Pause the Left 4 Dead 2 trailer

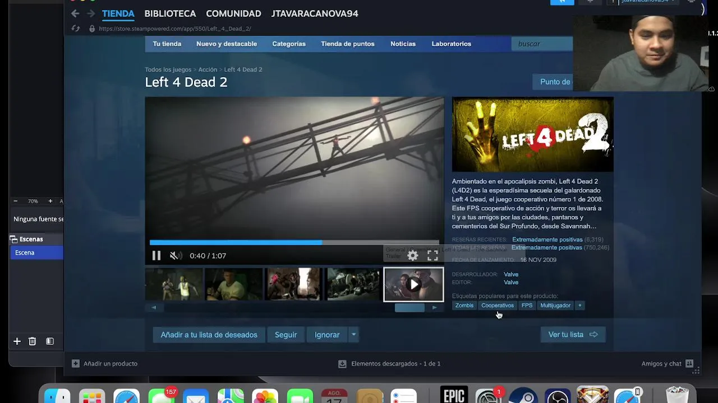point(157,256)
